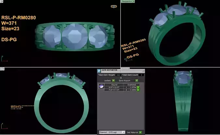This screenshot has width=220, height=135.
Task: Select the DS-PG text in top view
Action: [x=9, y=39]
